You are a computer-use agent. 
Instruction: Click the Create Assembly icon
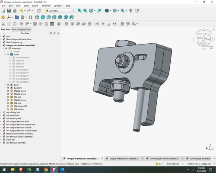point(3,17)
